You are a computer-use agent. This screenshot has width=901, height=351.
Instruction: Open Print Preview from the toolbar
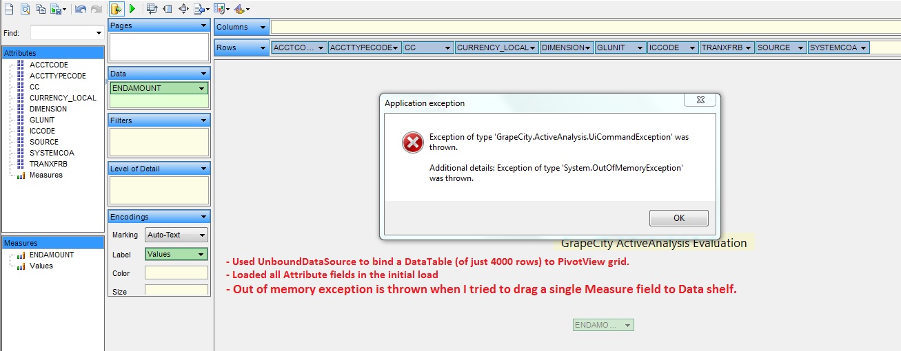click(x=25, y=9)
